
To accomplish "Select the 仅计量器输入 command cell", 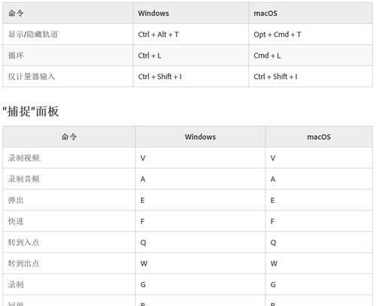I will click(x=68, y=77).
